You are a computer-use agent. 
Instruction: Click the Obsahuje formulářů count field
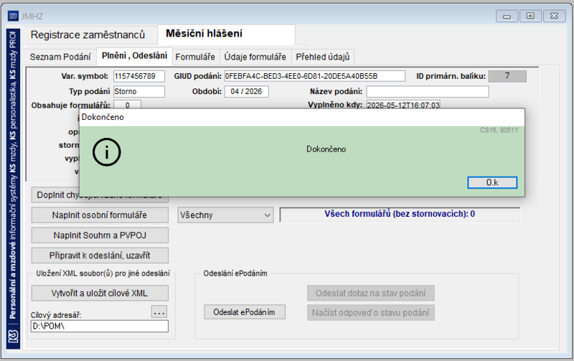point(127,105)
